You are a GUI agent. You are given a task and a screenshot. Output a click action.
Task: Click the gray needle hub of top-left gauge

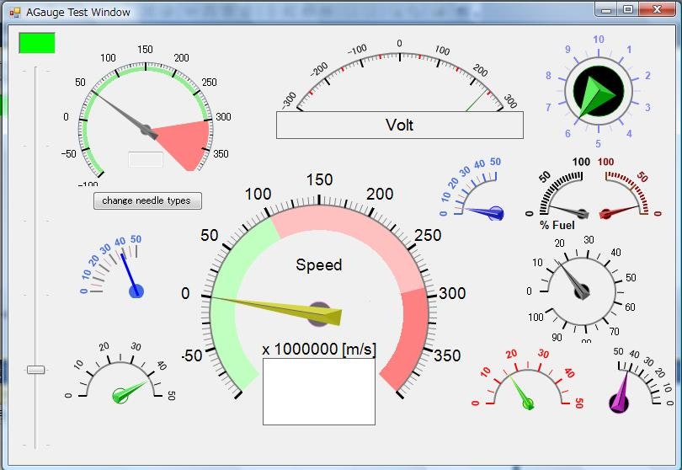146,130
